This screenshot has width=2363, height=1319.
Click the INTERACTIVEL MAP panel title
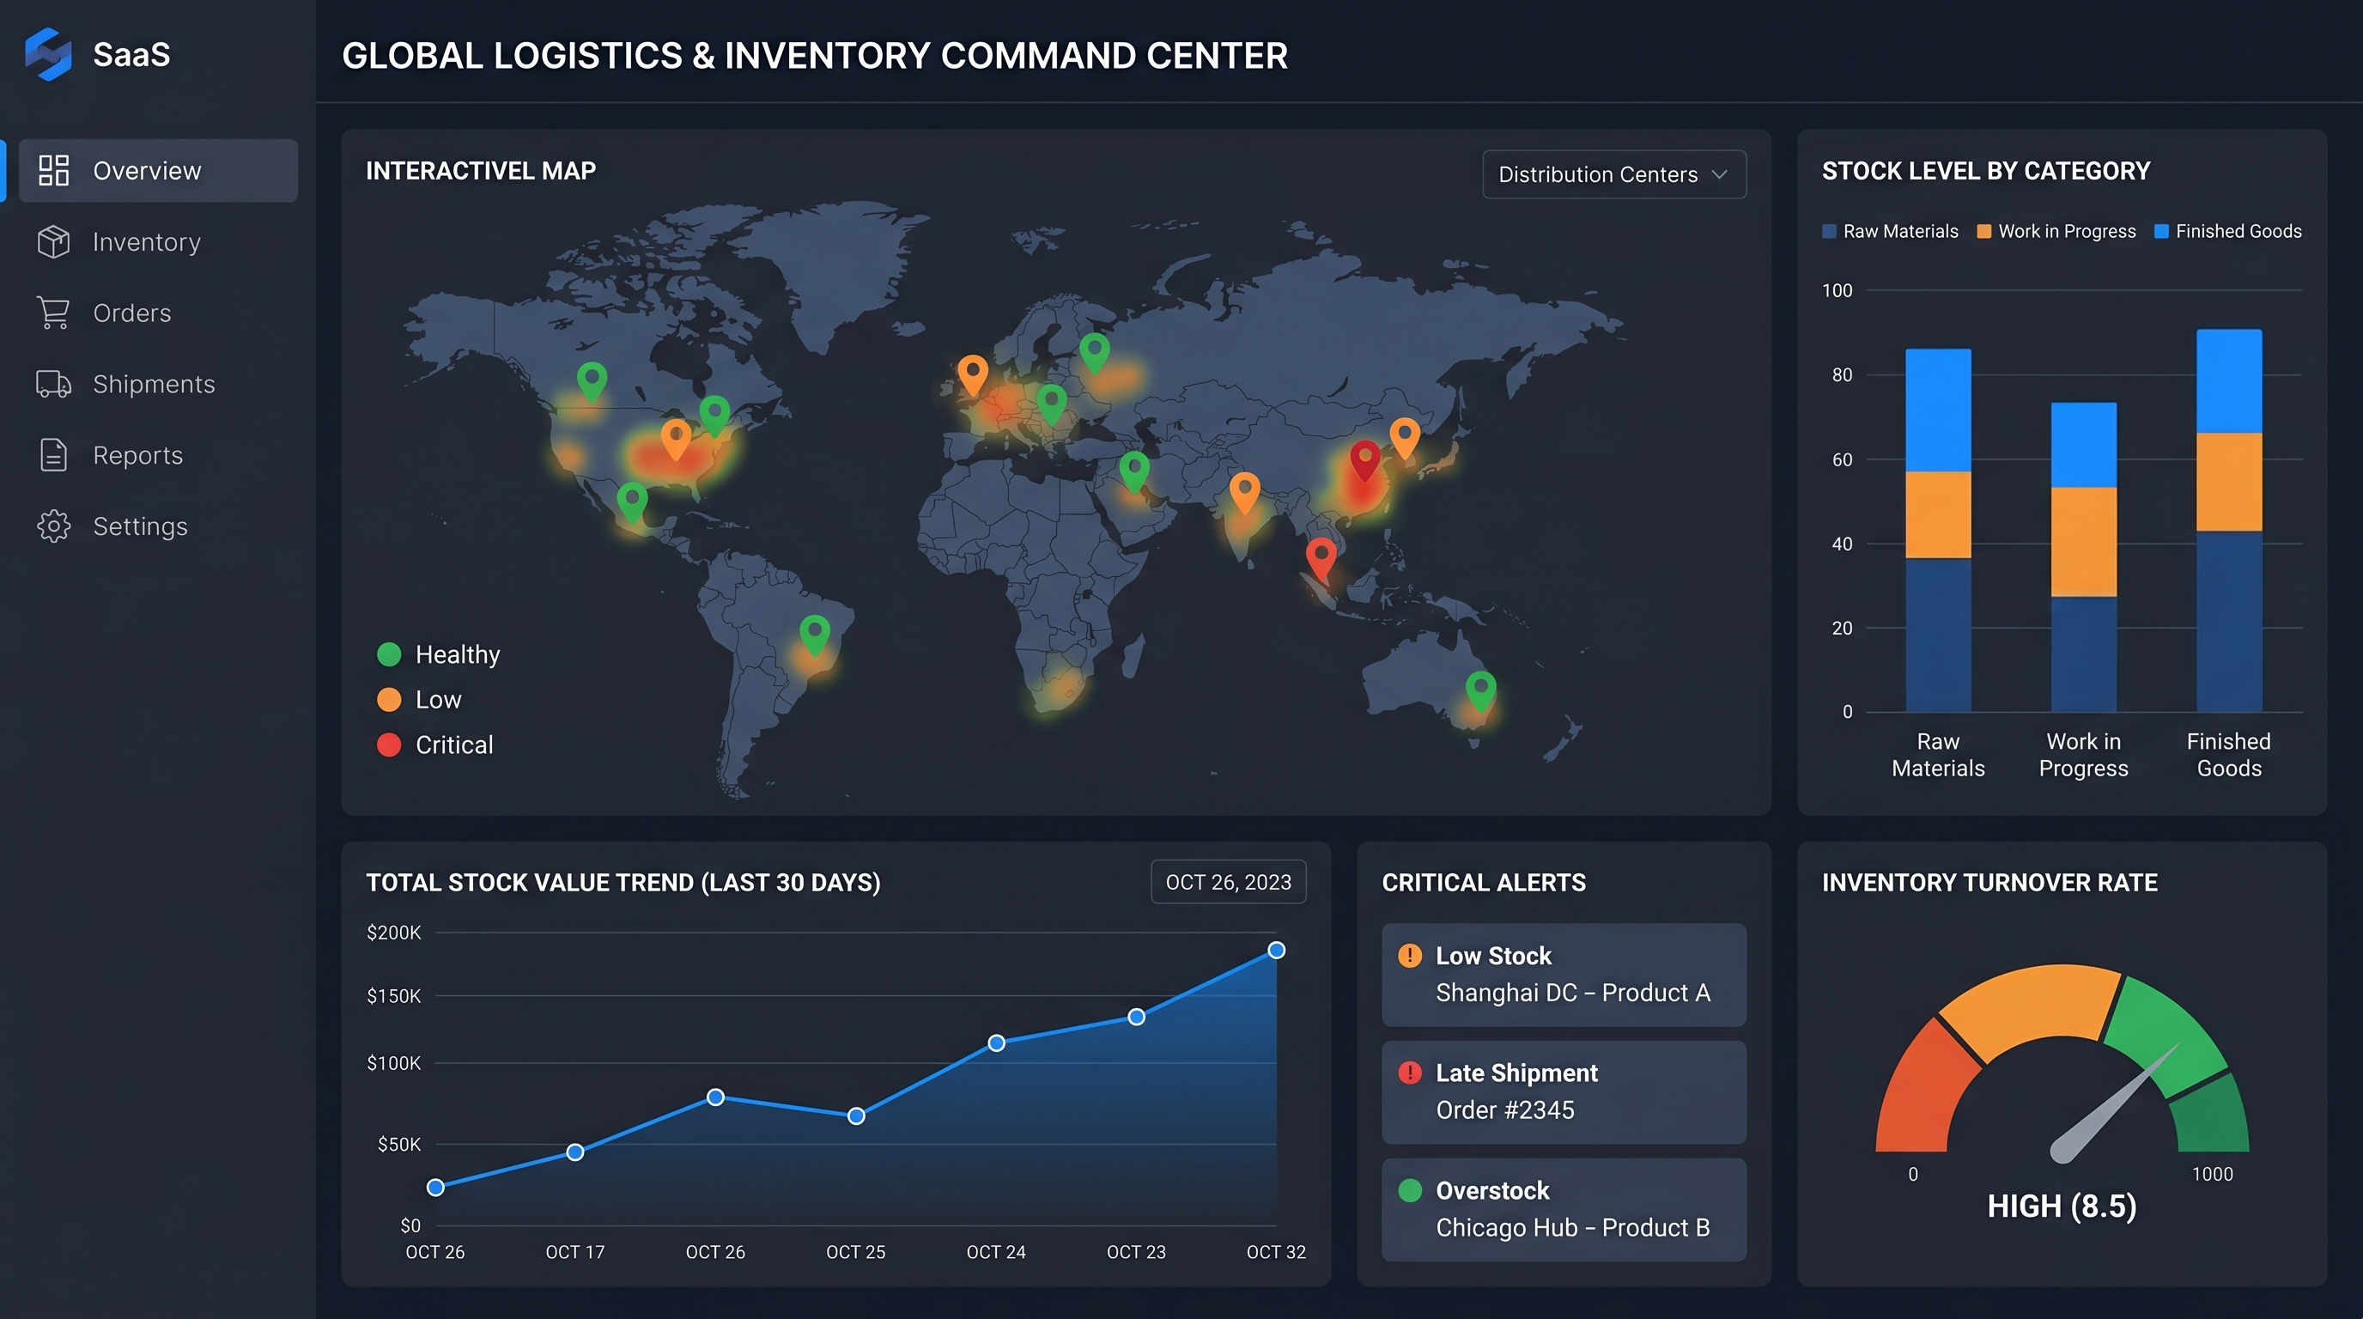481,171
